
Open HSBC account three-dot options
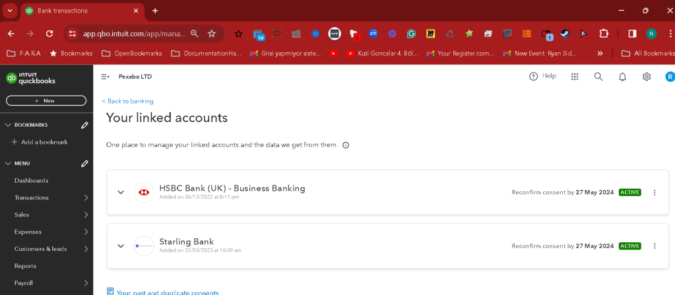655,193
